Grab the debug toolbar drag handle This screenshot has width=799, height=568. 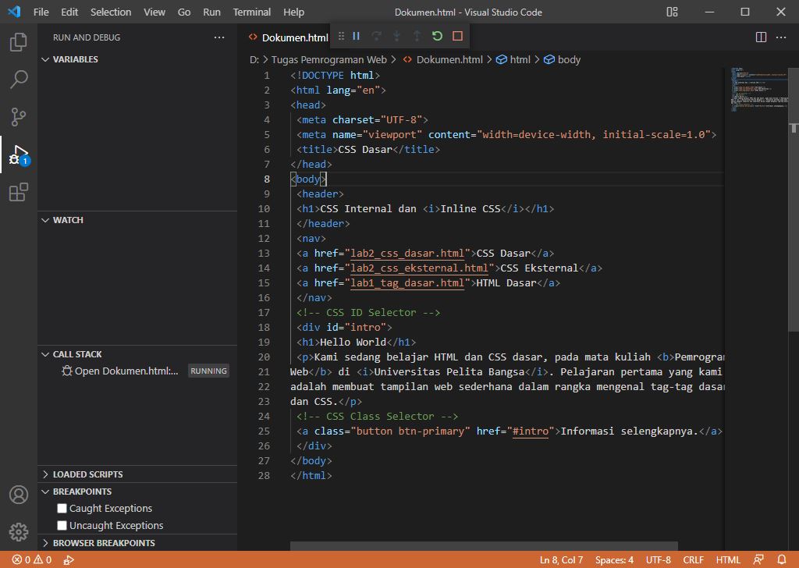(341, 36)
